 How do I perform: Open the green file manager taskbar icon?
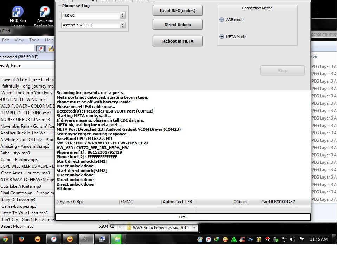(x=116, y=239)
